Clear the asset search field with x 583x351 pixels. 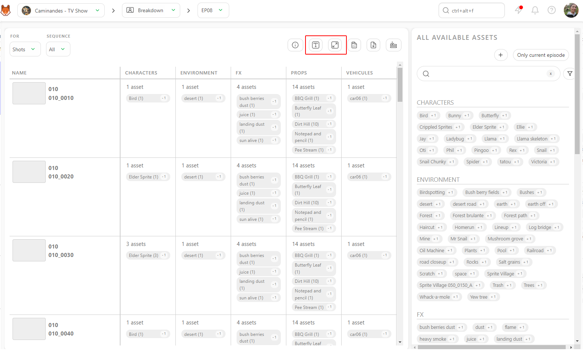click(551, 74)
